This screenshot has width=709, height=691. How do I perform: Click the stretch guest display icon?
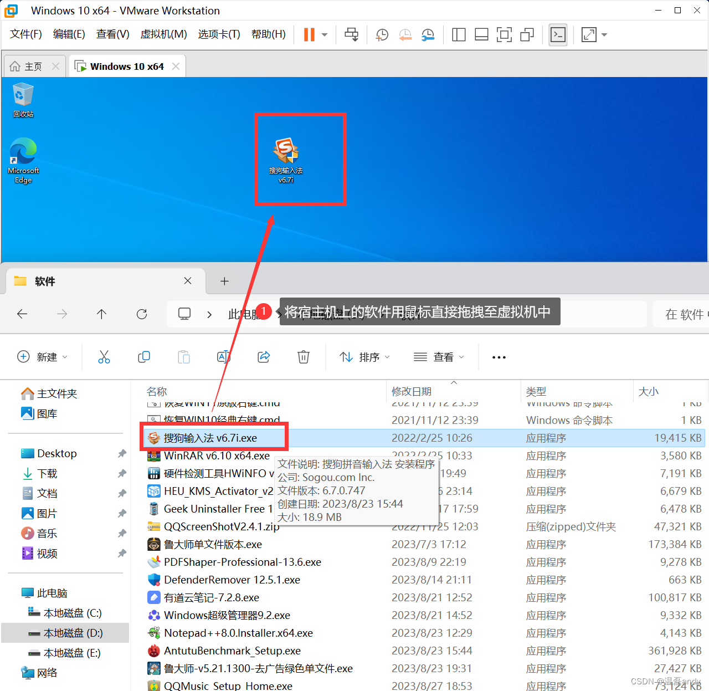(x=589, y=34)
